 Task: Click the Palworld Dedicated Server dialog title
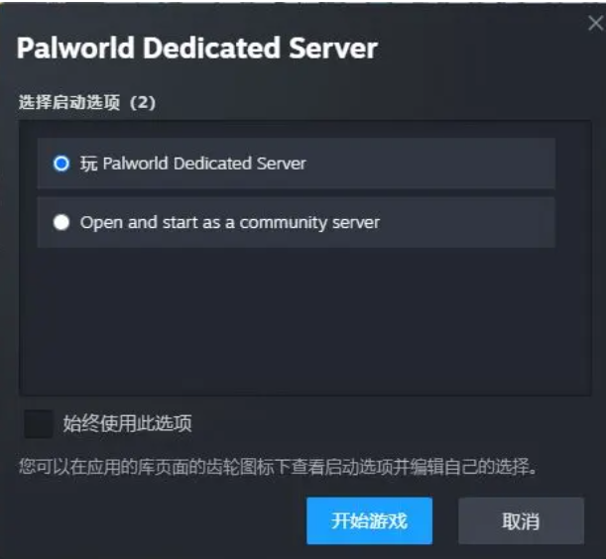(196, 48)
